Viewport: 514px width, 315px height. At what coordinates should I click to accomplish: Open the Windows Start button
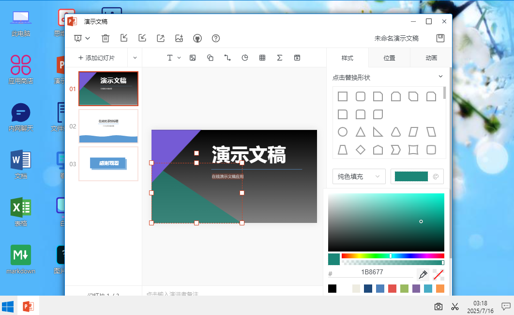[8, 306]
